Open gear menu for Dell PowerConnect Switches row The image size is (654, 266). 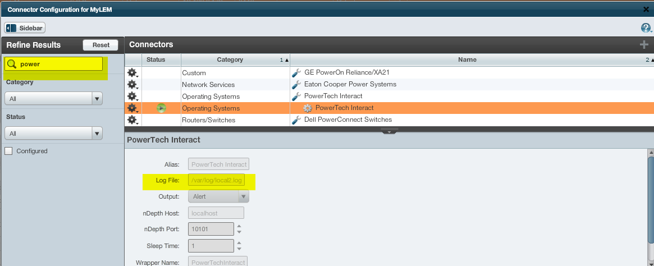pyautogui.click(x=132, y=120)
